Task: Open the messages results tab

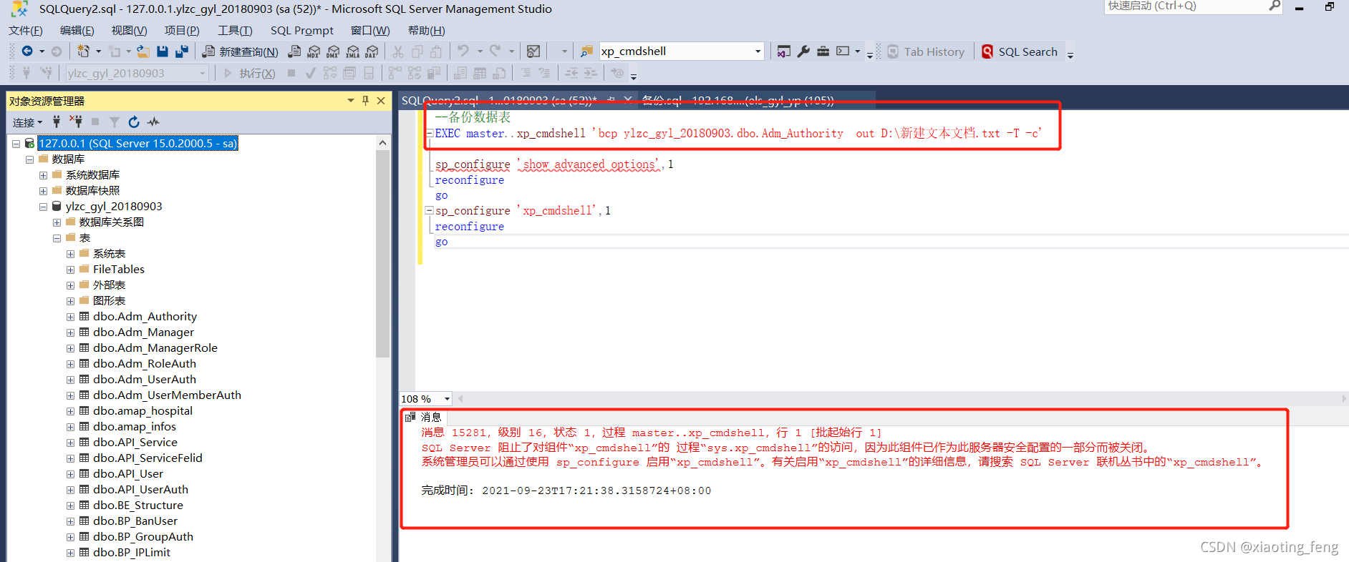Action: point(425,417)
